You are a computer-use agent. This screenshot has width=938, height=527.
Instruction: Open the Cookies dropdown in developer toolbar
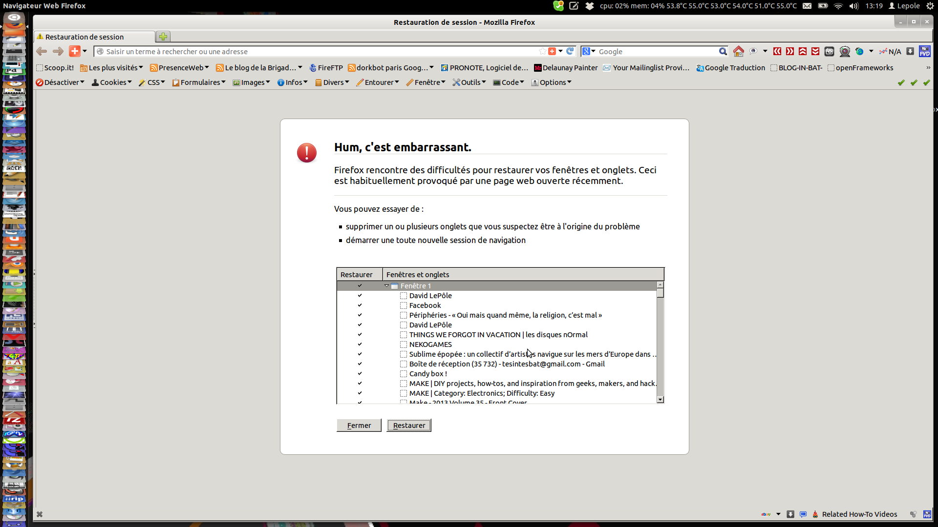112,82
